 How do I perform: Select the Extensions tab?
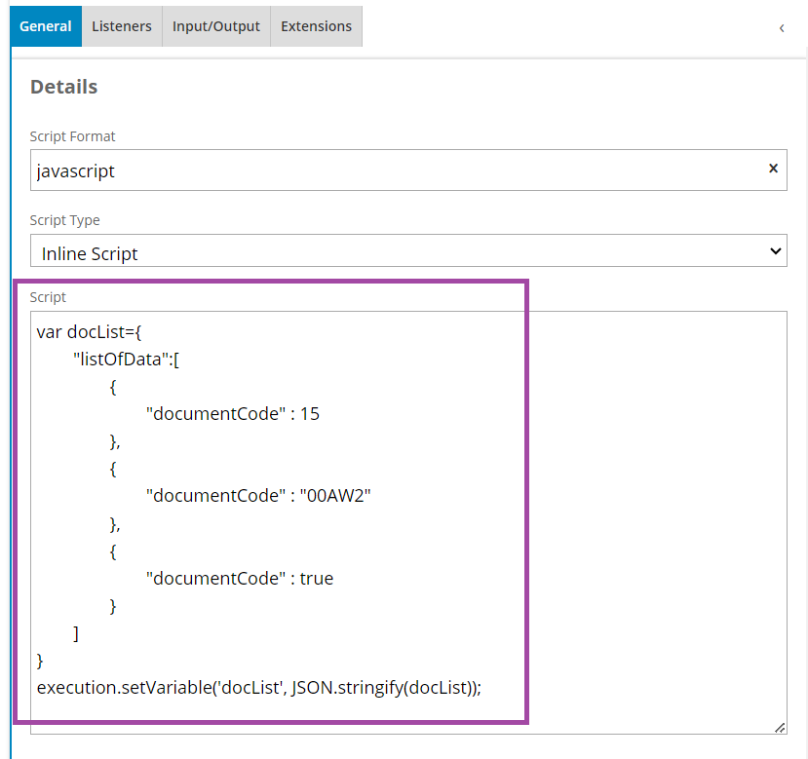(316, 26)
